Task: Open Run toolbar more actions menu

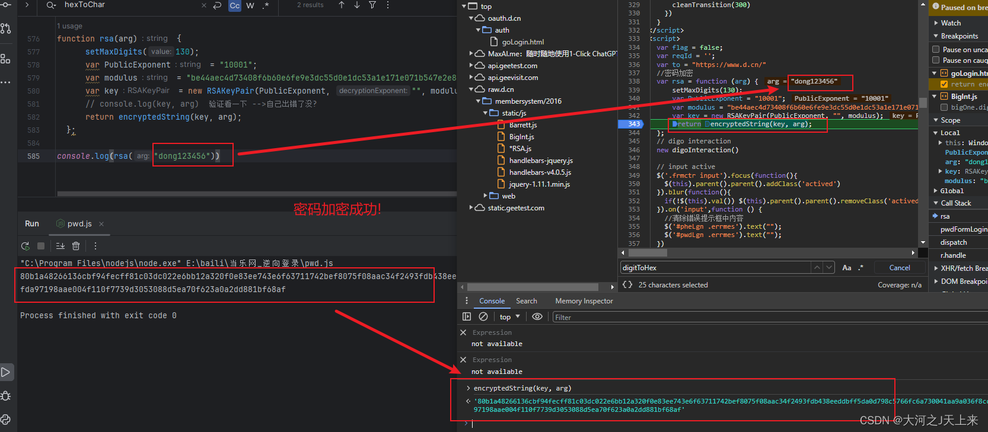Action: (95, 246)
